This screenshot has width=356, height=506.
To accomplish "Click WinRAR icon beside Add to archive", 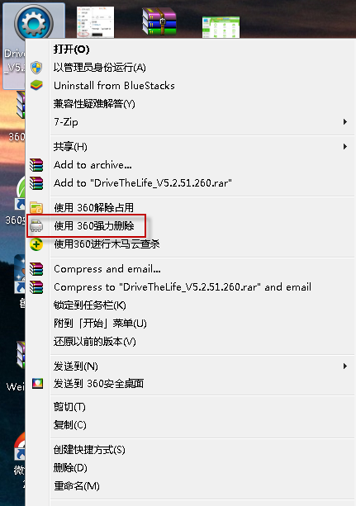I will [x=36, y=165].
